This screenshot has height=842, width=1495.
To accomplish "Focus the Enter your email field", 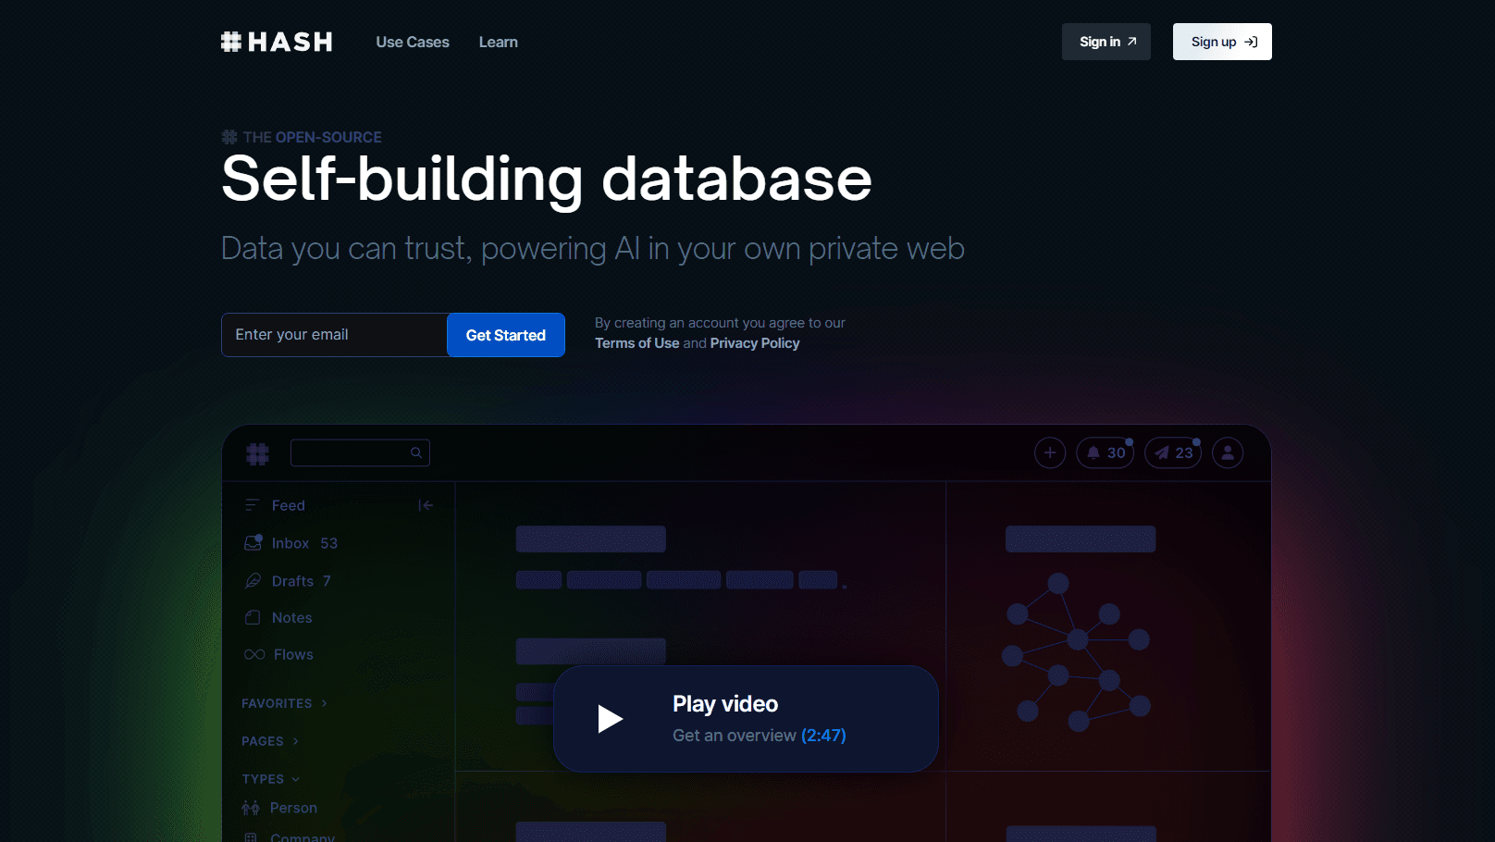I will tap(334, 335).
